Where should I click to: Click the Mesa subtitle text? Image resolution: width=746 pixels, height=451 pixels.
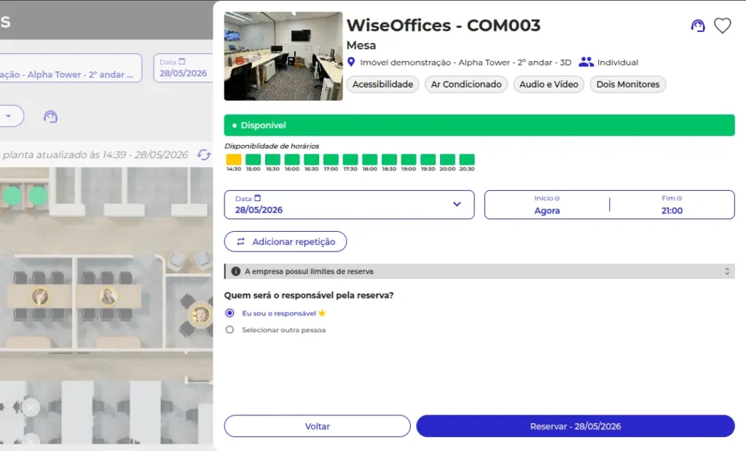coord(361,45)
